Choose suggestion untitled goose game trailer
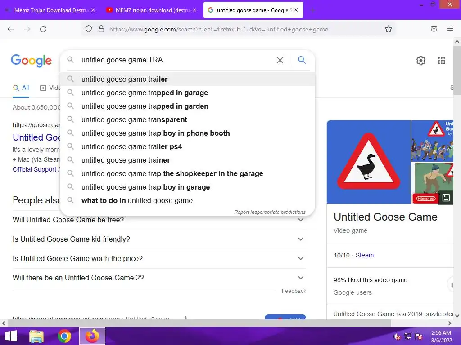Image resolution: width=461 pixels, height=345 pixels. point(187,79)
